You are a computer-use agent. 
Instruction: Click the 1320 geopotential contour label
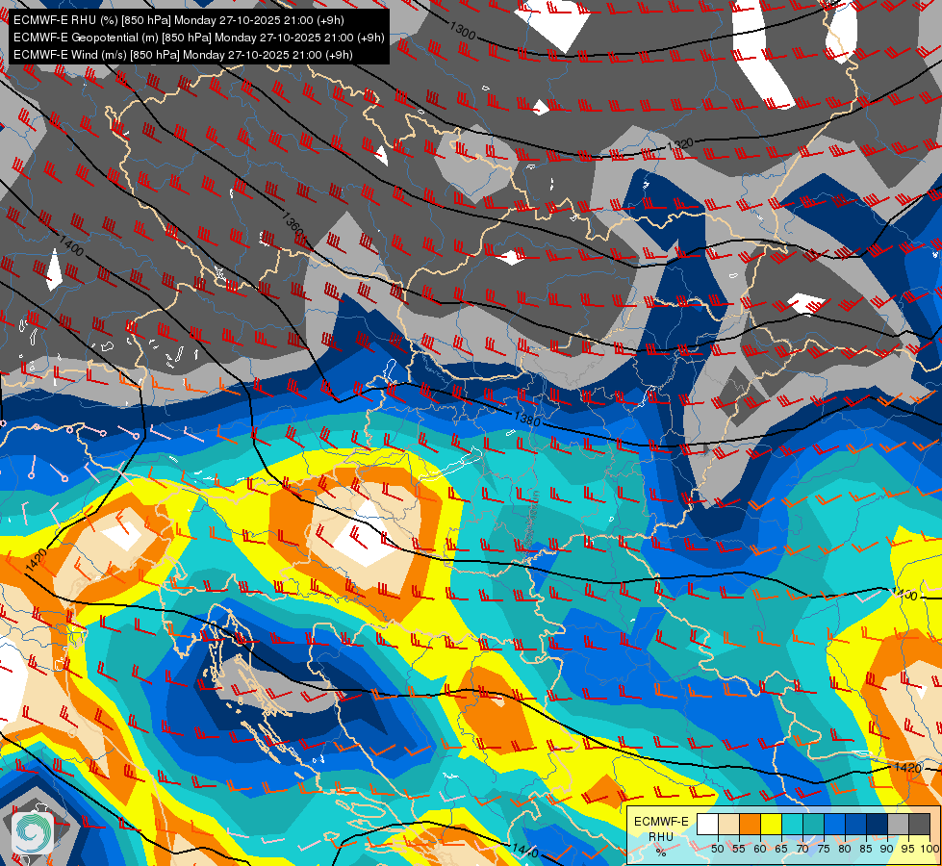click(x=680, y=144)
